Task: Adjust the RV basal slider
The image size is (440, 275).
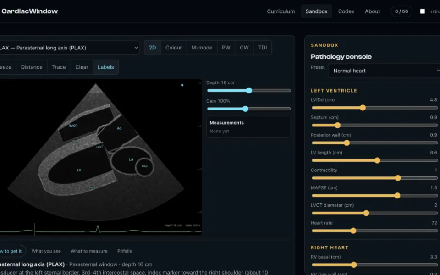Action: [x=374, y=264]
